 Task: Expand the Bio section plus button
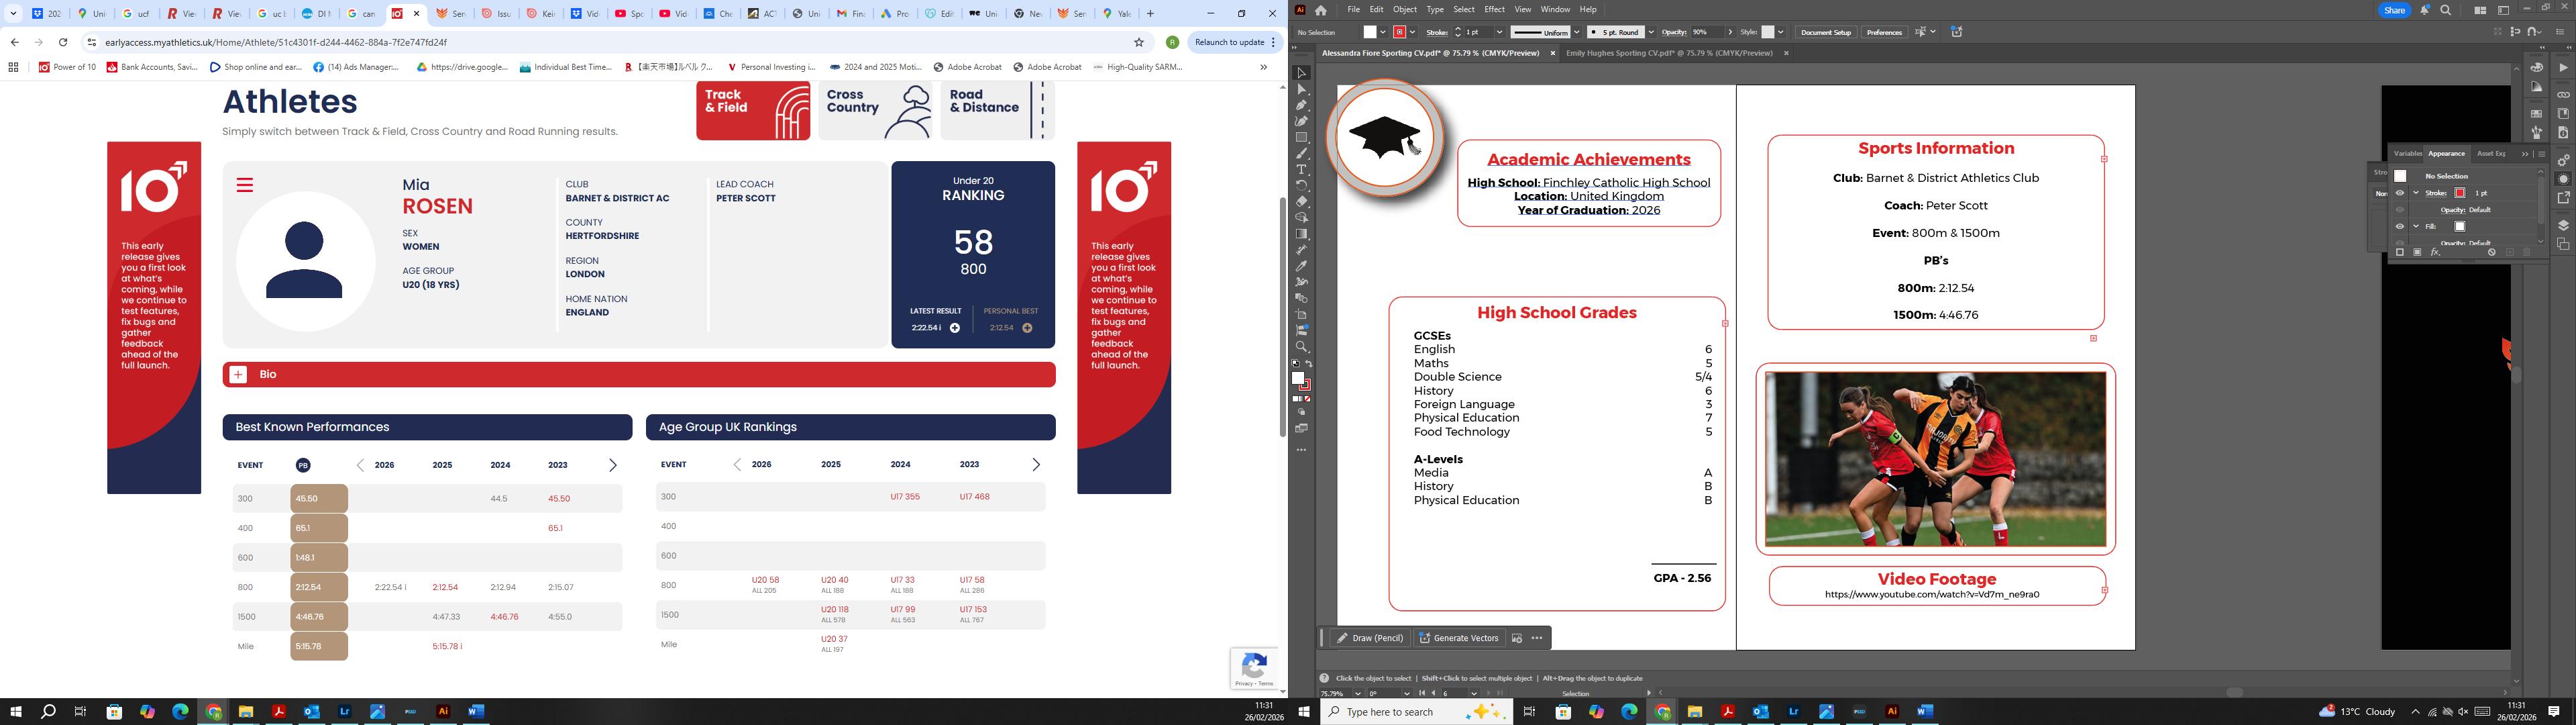pyautogui.click(x=238, y=375)
